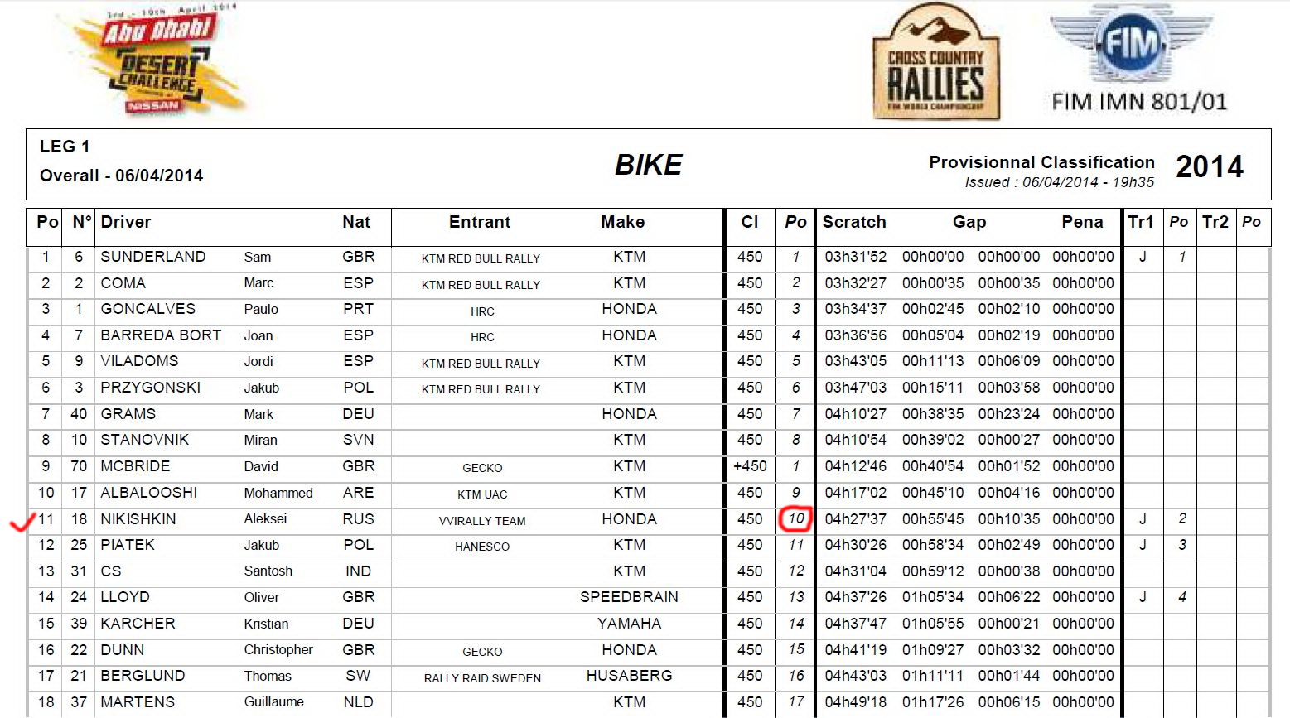
Task: Click NIKISHKIN in the driver column
Action: pos(138,519)
